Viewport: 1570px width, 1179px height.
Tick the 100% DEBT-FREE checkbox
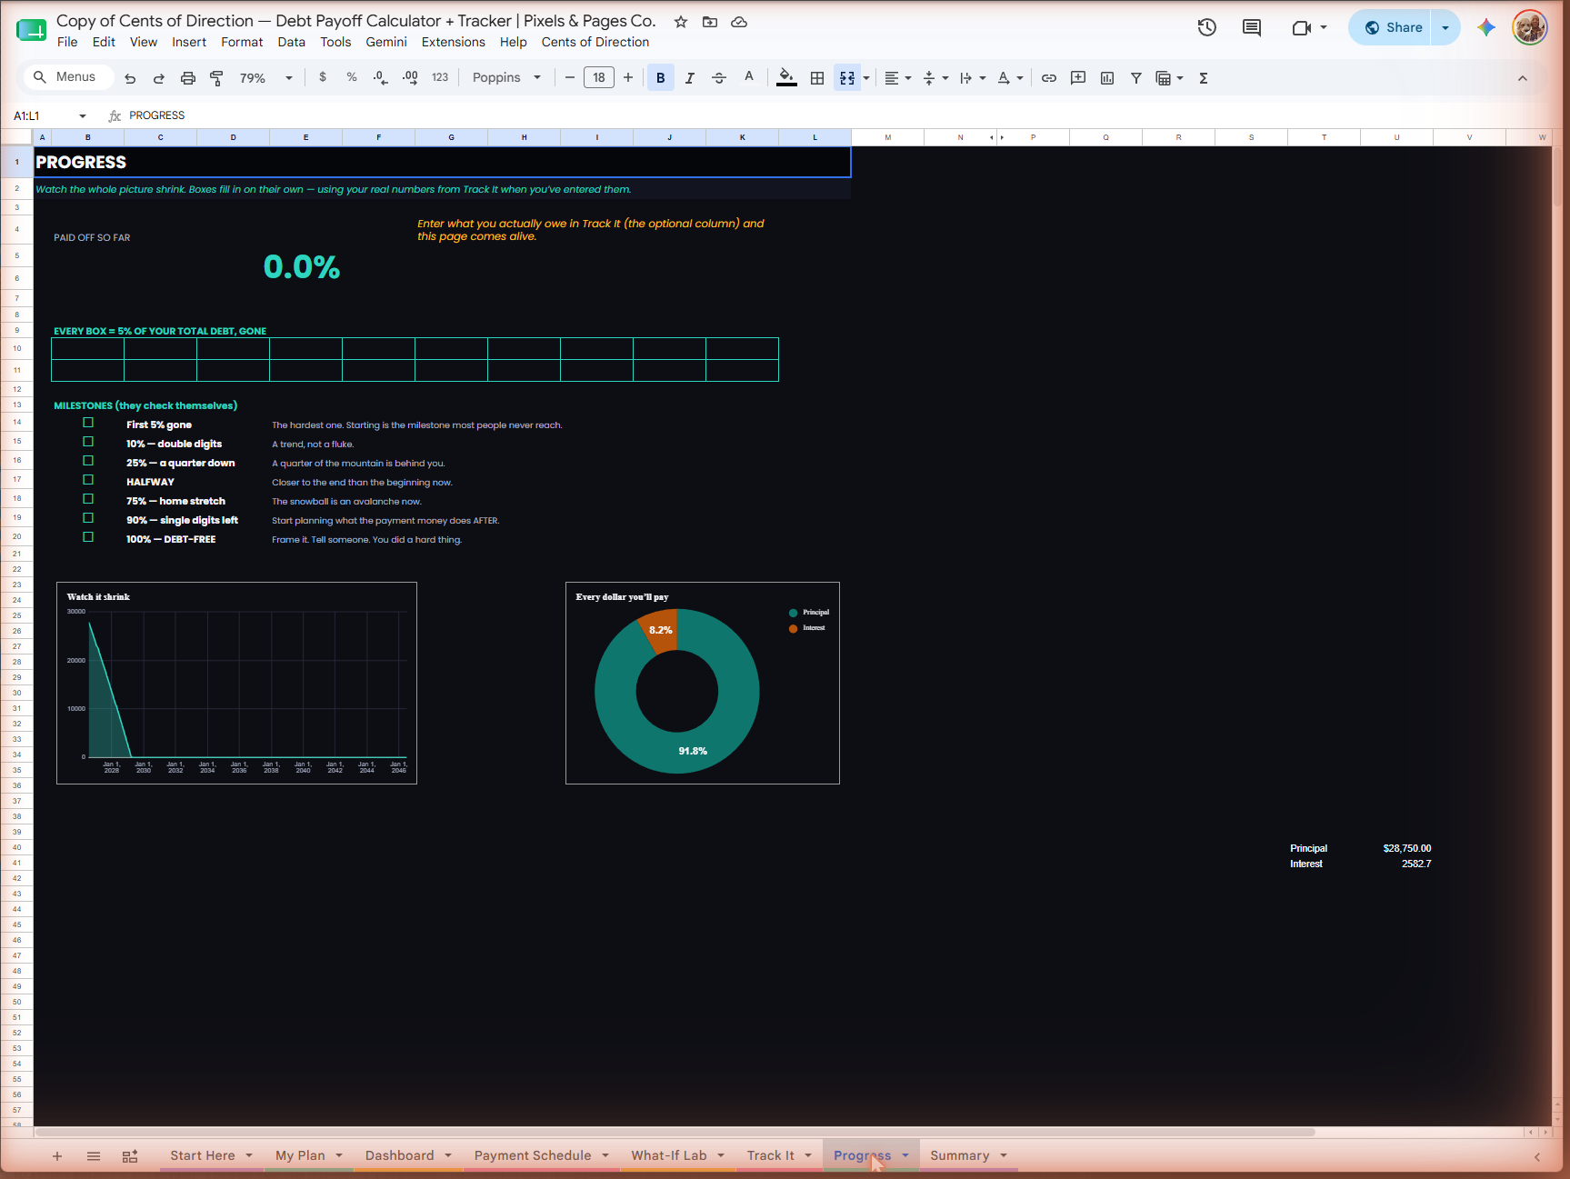click(88, 537)
